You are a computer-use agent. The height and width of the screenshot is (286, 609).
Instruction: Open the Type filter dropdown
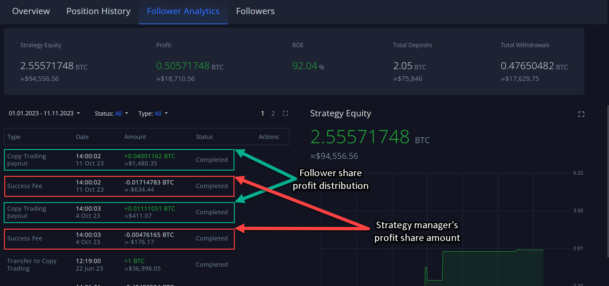(153, 114)
